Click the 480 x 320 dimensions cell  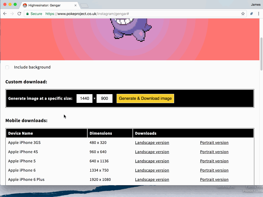(x=98, y=143)
